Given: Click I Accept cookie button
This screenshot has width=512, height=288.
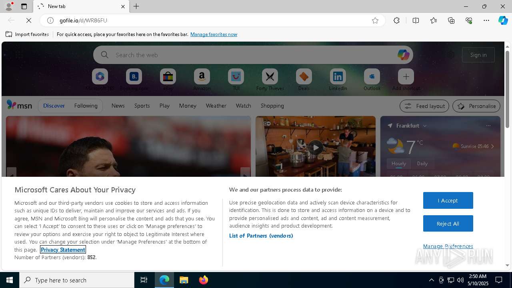Looking at the screenshot, I should (448, 200).
